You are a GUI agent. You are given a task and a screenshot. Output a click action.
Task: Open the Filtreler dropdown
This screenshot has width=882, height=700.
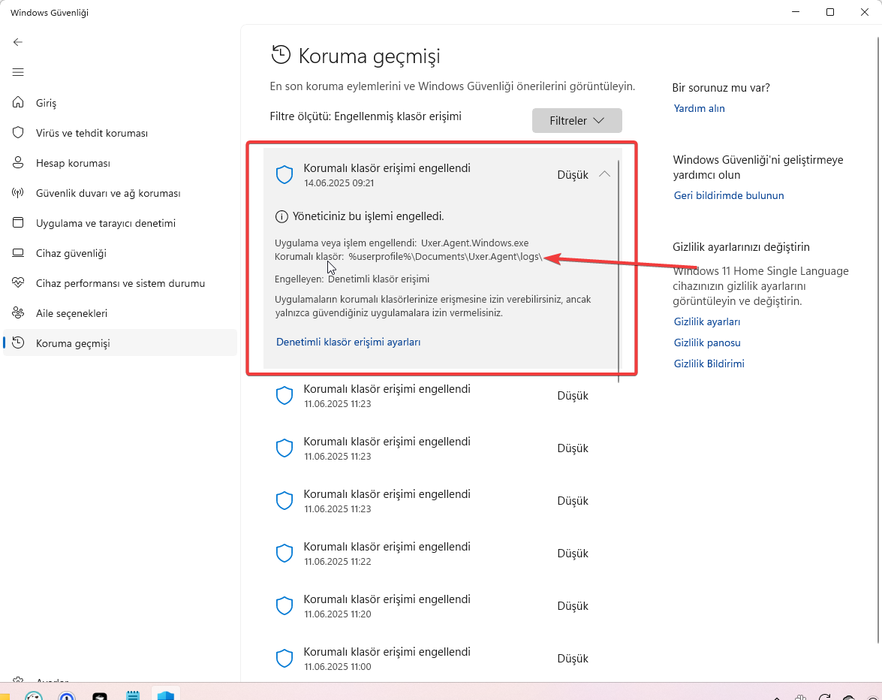(577, 120)
